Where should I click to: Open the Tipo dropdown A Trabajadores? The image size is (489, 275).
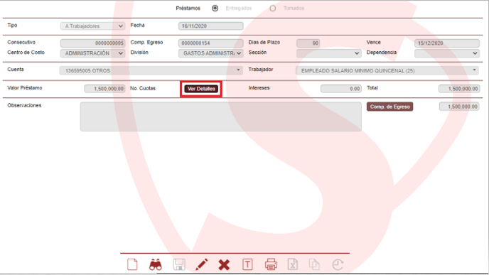[92, 26]
